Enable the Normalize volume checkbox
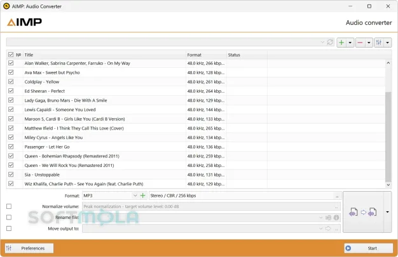398x257 pixels. point(9,206)
